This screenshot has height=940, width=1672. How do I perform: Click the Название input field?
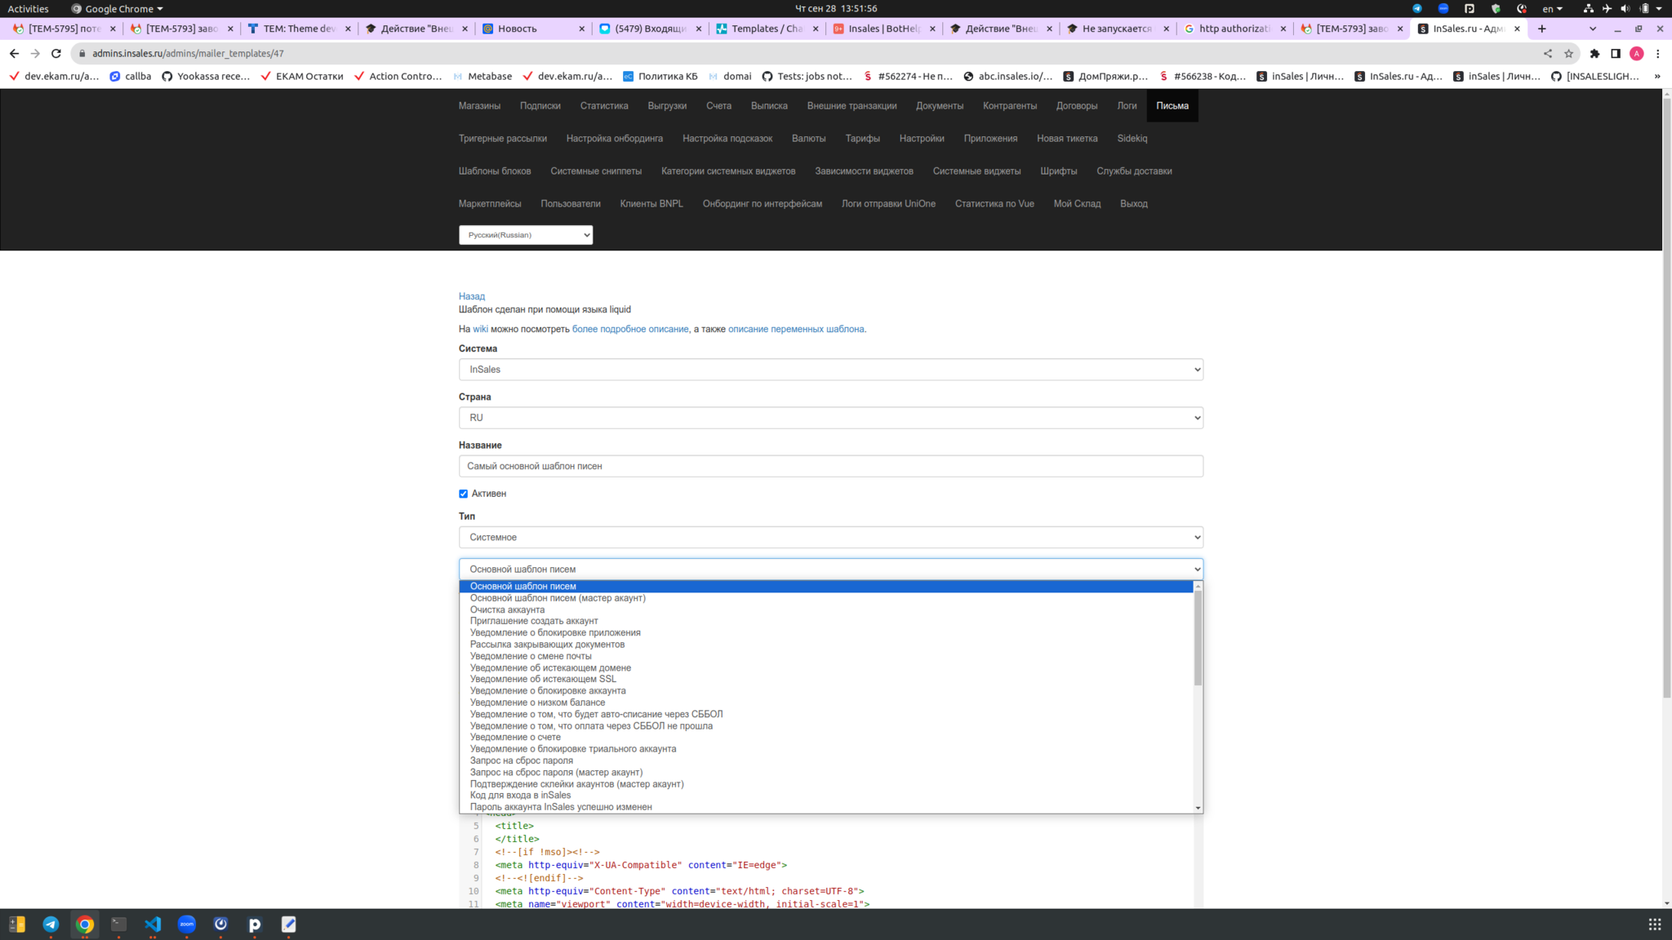(830, 466)
